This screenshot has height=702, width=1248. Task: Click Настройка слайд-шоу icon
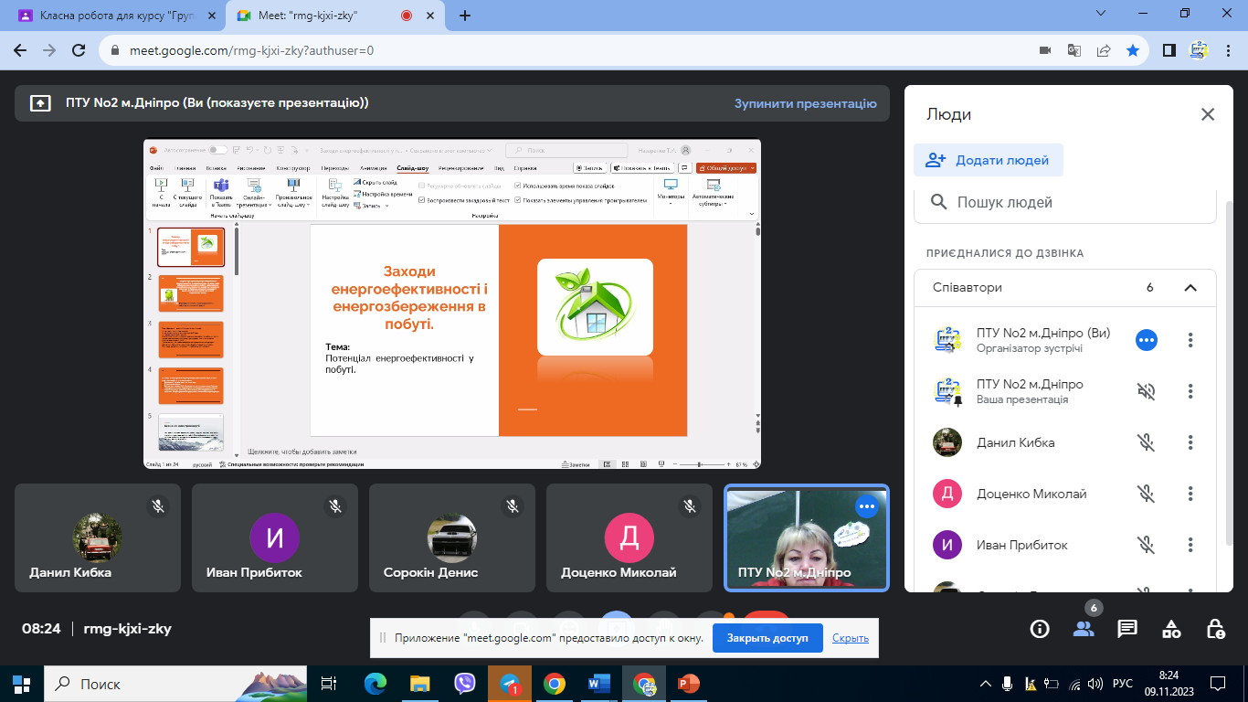tap(335, 193)
